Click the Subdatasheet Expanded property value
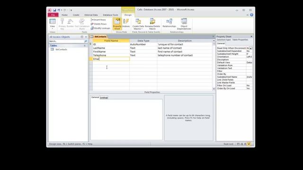The height and width of the screenshot is (170, 303). 249,51
